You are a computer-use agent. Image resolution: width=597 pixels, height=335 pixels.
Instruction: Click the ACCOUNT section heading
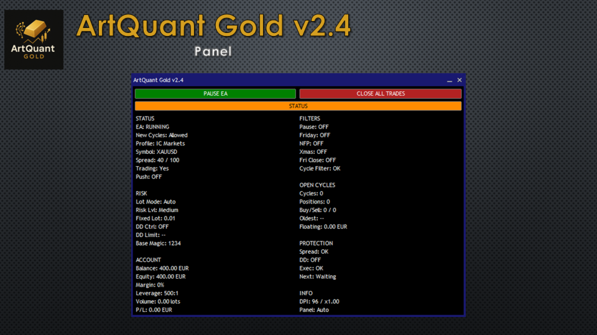click(148, 260)
